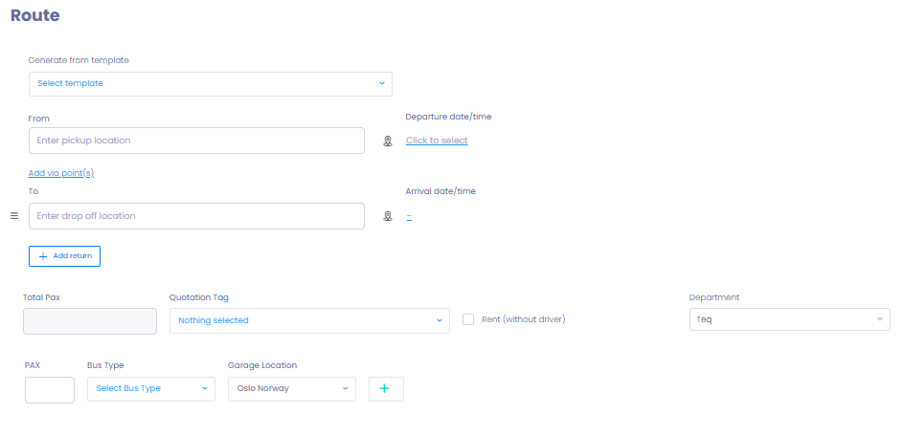The image size is (903, 436).
Task: Open the Garage Location dropdown showing Oslo Norway
Action: tap(291, 389)
